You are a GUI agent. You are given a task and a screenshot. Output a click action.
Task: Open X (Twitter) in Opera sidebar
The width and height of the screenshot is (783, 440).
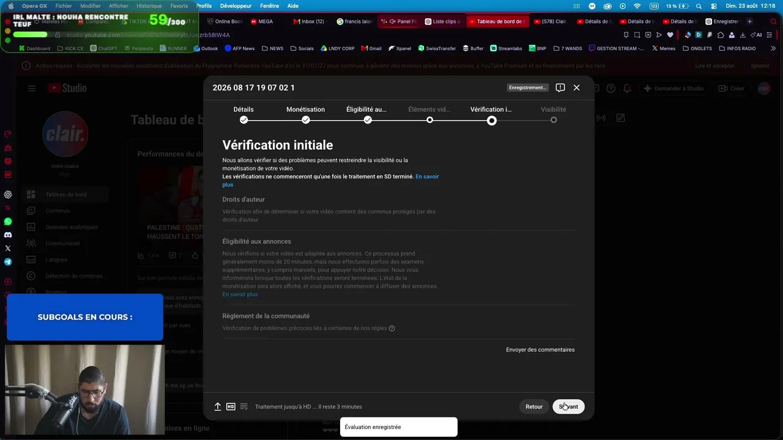tap(8, 248)
